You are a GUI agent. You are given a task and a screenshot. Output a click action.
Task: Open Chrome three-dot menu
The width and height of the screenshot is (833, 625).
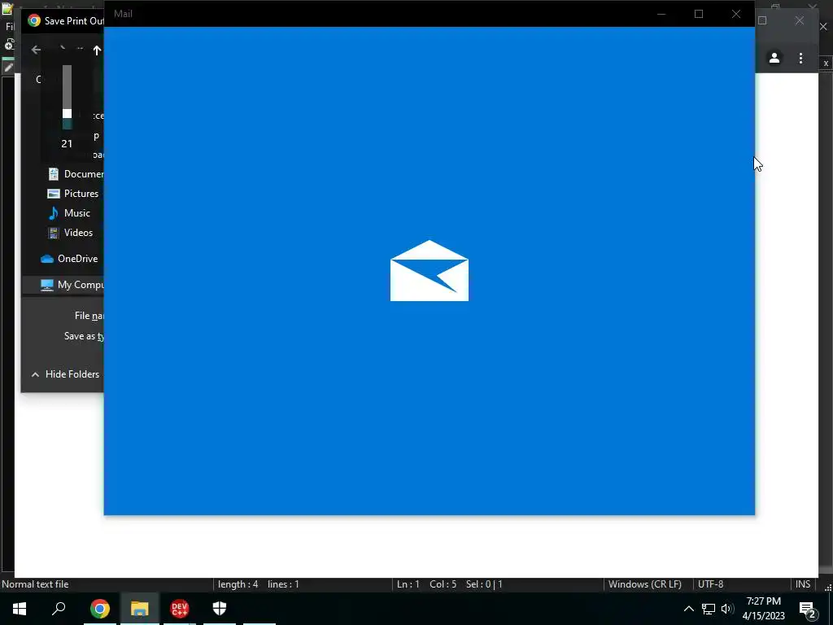801,58
